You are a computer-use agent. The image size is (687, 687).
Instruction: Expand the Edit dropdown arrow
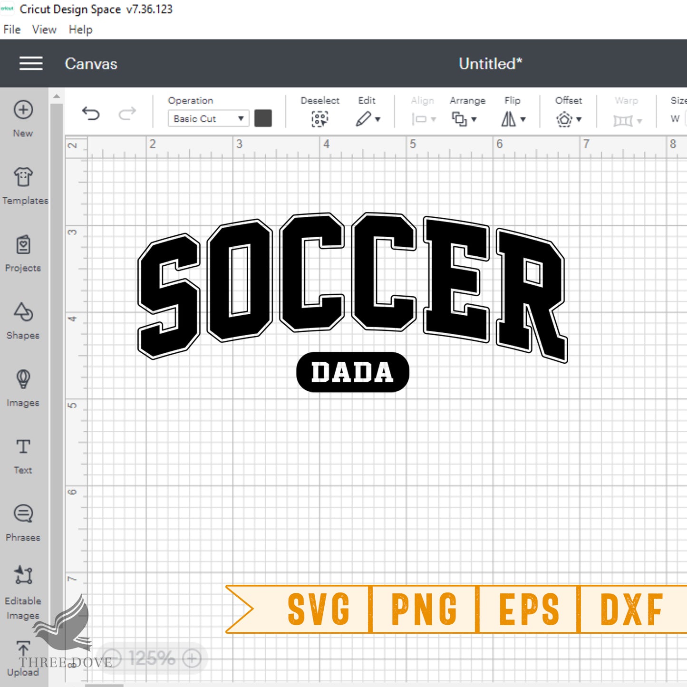coord(378,119)
